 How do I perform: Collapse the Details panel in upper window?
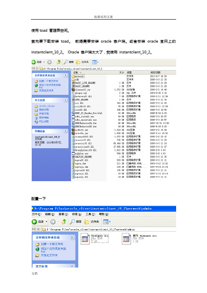[66, 131]
